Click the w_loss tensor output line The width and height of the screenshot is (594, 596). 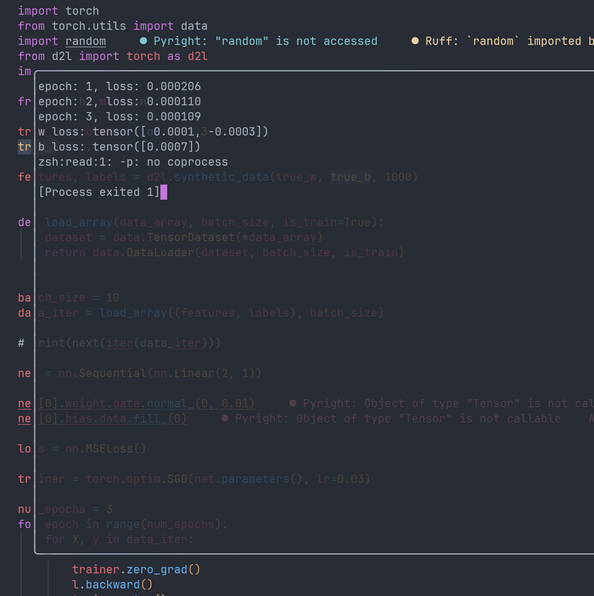coord(153,132)
